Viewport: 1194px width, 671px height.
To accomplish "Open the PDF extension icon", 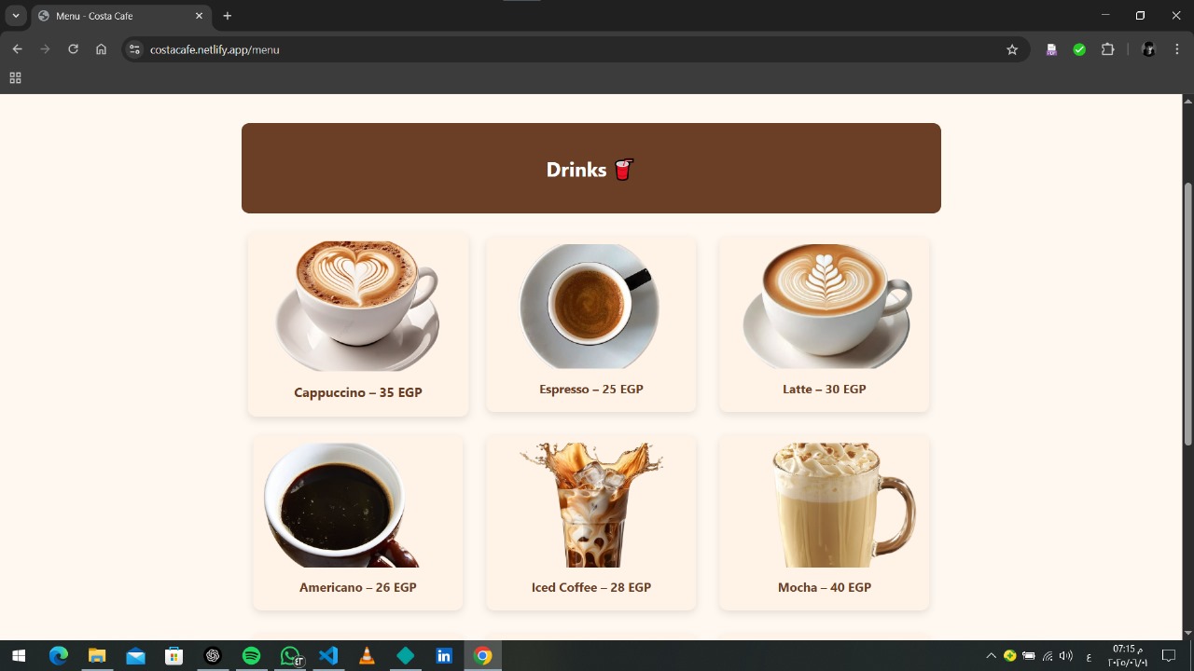I will [x=1051, y=49].
